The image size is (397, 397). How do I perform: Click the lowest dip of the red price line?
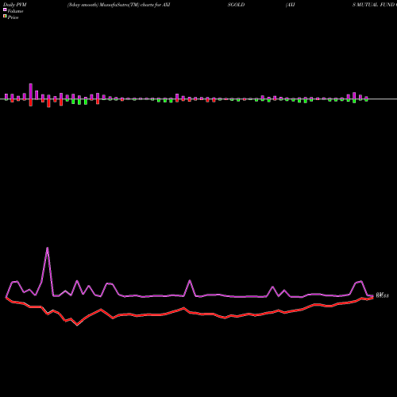pos(77,325)
